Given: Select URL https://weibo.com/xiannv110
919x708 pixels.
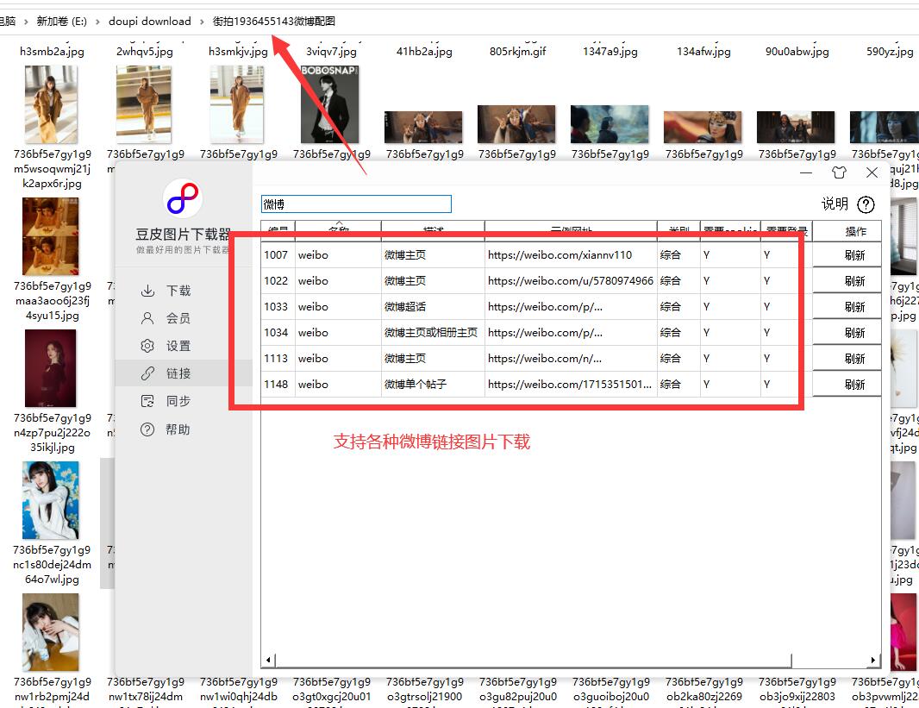Looking at the screenshot, I should point(560,255).
